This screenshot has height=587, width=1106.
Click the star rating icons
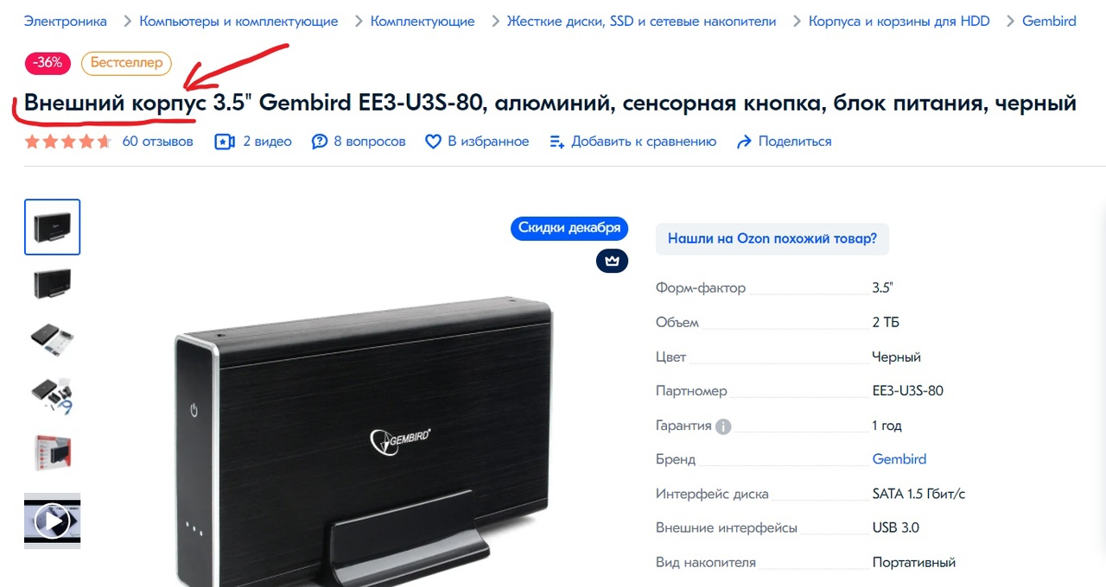(68, 142)
